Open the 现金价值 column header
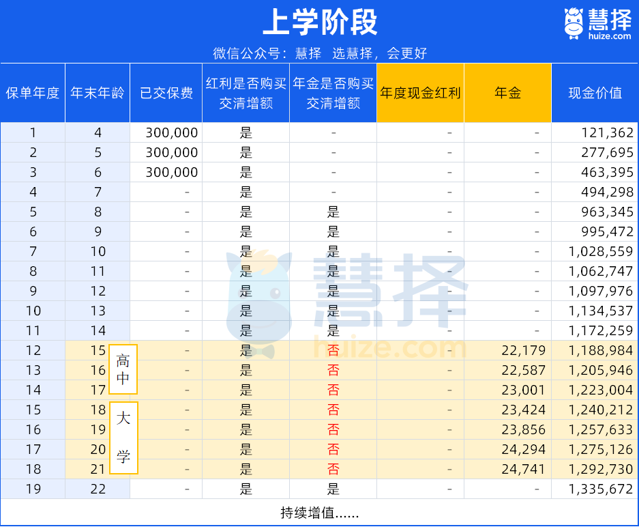 click(x=595, y=93)
